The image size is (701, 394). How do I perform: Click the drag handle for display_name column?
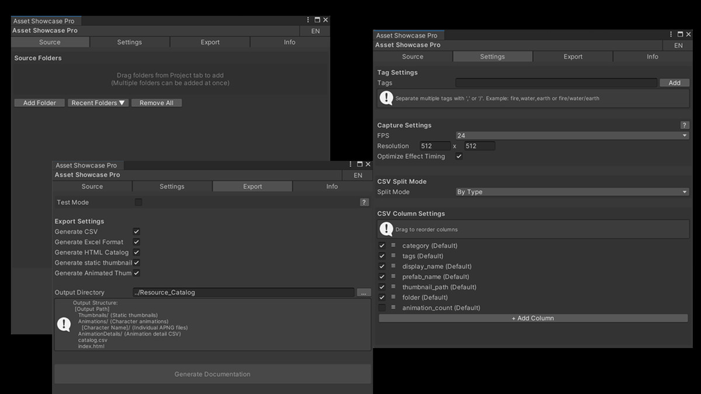[394, 266]
